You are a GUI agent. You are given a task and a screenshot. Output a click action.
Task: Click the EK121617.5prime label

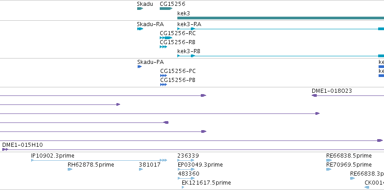[x=206, y=183]
